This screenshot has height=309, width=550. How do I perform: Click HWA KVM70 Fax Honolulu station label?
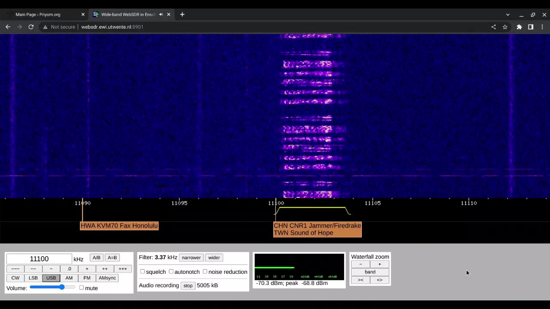[x=119, y=226]
